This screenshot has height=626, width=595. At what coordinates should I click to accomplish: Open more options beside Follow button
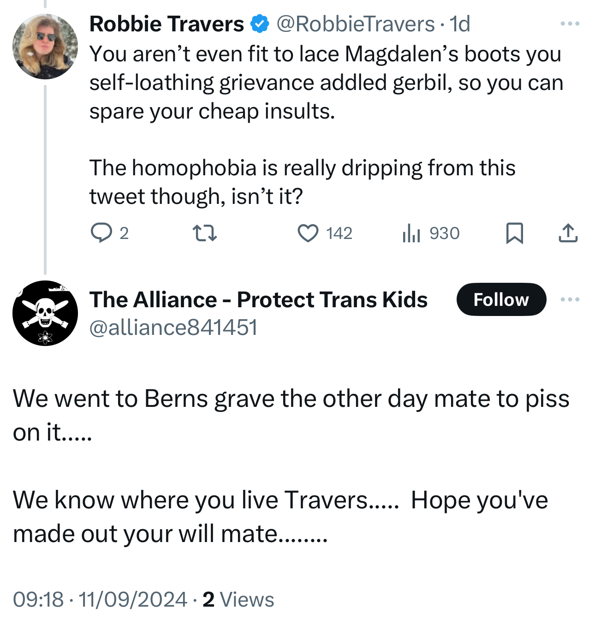570,299
